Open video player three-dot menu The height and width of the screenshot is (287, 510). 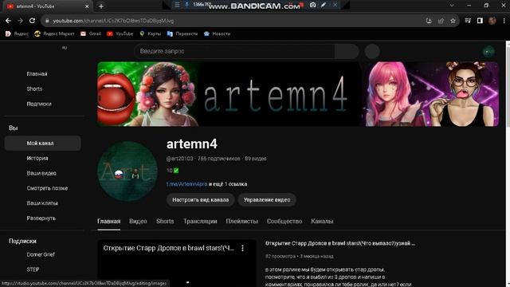click(x=242, y=248)
